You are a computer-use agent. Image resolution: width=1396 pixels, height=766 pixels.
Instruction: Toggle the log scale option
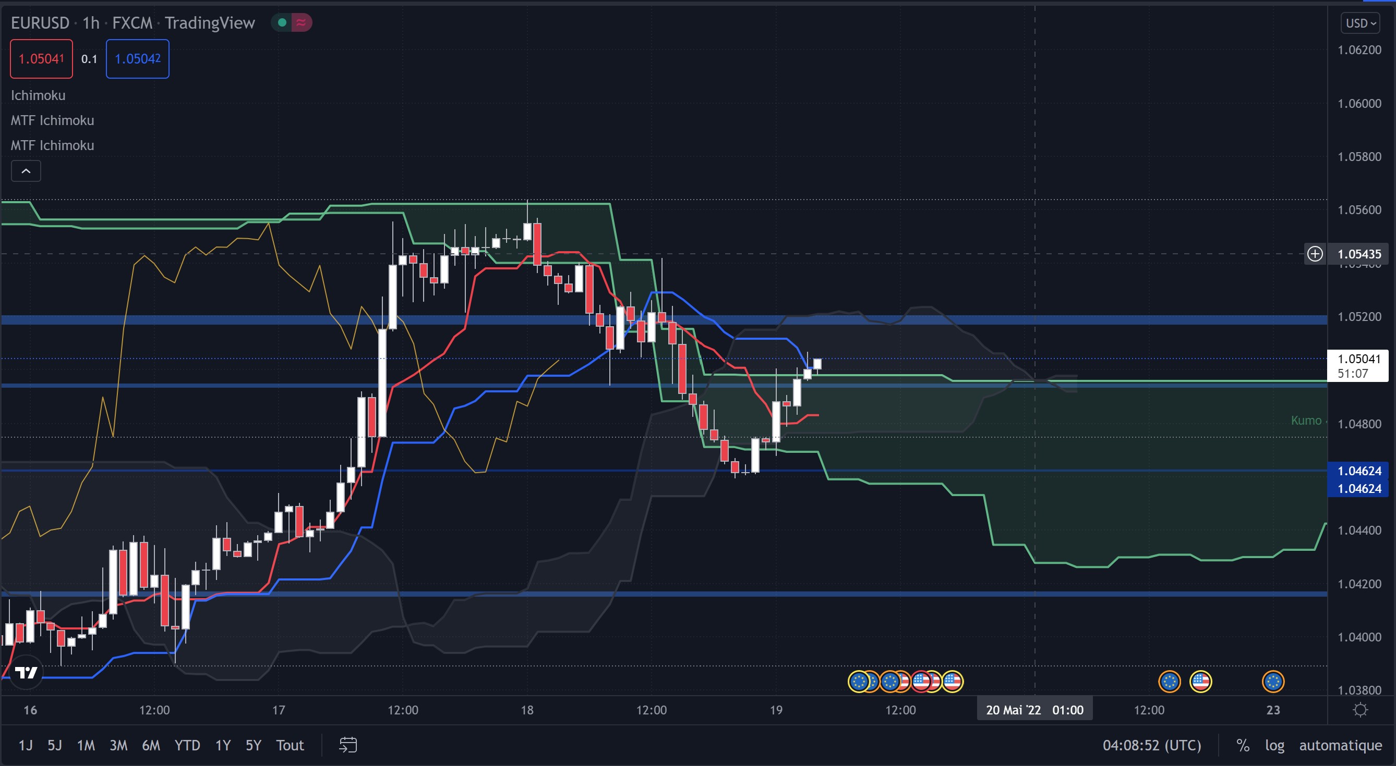tap(1274, 746)
